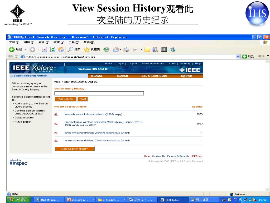Screen dimensions: 270x203
Task: Open the Mail icon dropdown arrow
Action: click(x=120, y=50)
